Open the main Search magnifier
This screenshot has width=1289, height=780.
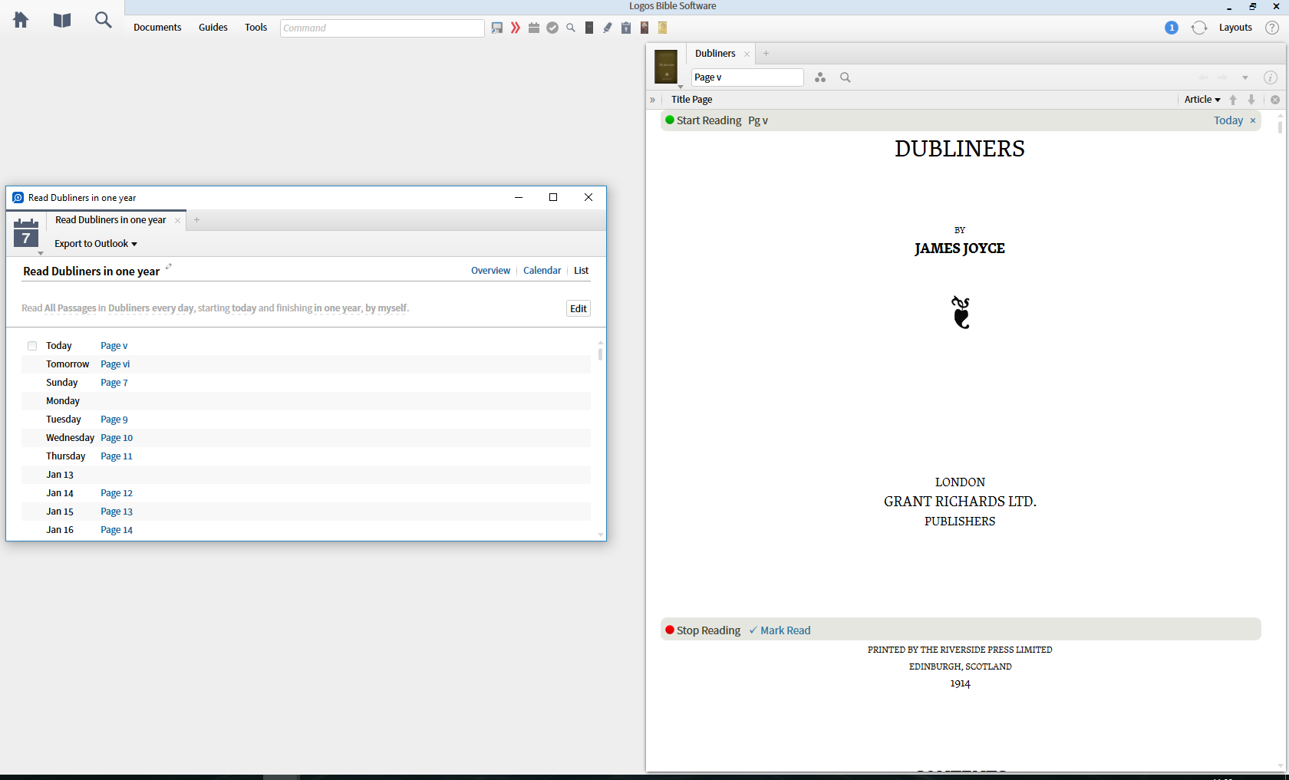(x=103, y=20)
